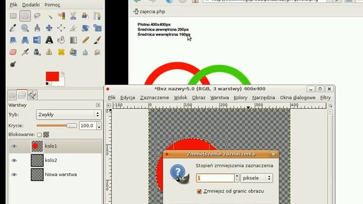Select the Rectangle Select tool
363x204 pixels.
coord(13,16)
